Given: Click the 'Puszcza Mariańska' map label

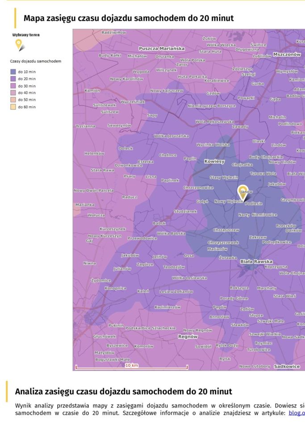Looking at the screenshot, I should coord(162,48).
